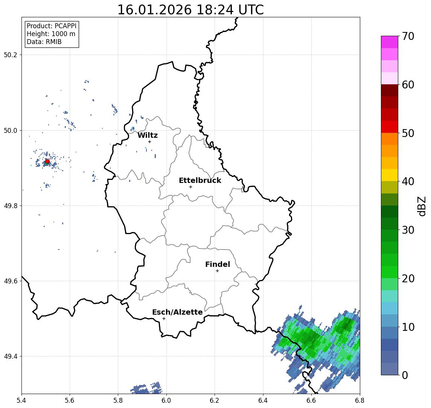Click the colorbar tick label 30

coord(408,230)
